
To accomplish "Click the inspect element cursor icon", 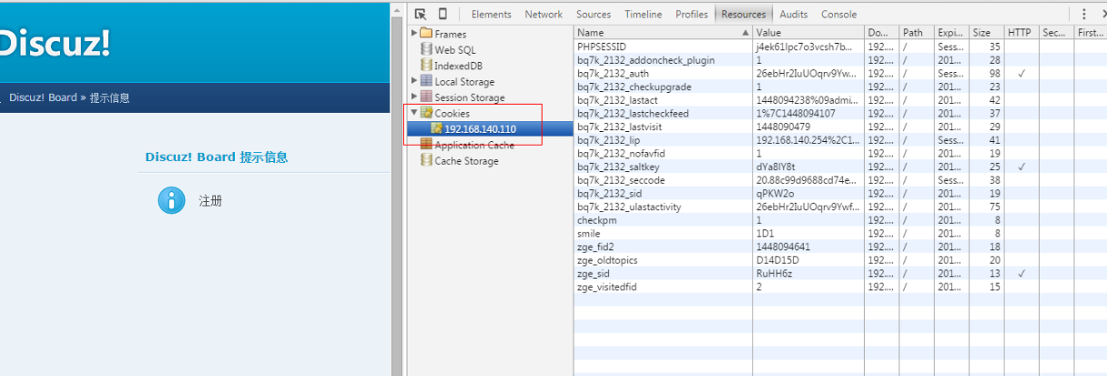I will coord(420,14).
